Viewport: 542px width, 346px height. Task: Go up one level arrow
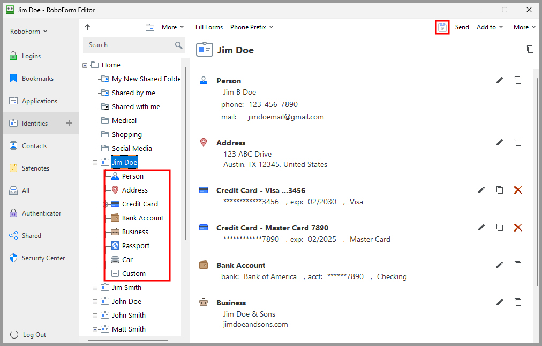coord(87,27)
